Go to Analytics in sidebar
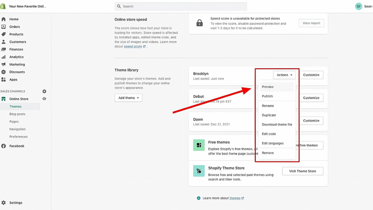Viewport: 373px width, 210px height. click(16, 57)
